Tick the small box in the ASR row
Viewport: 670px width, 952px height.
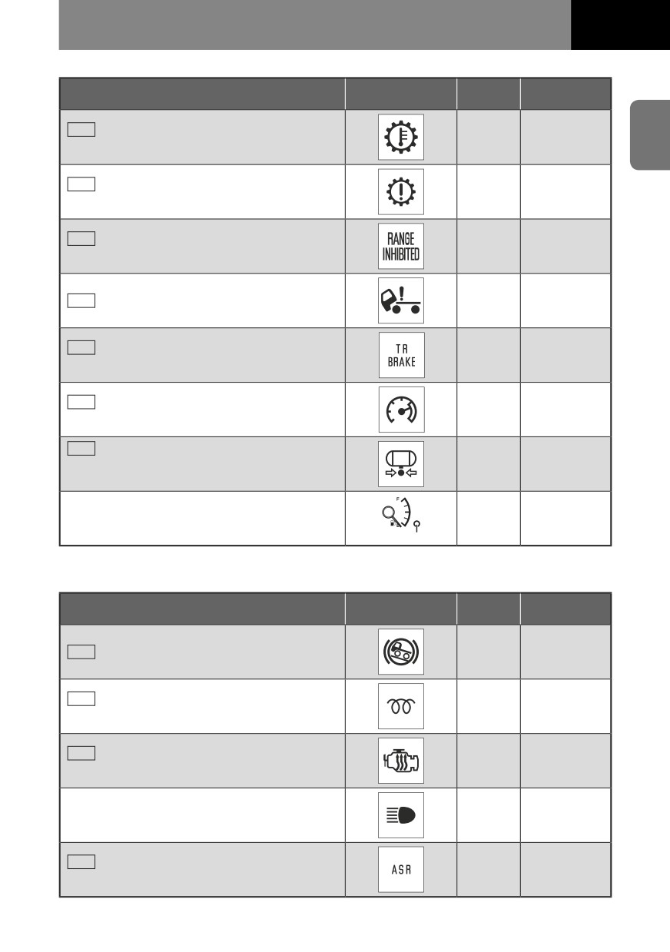pyautogui.click(x=81, y=863)
